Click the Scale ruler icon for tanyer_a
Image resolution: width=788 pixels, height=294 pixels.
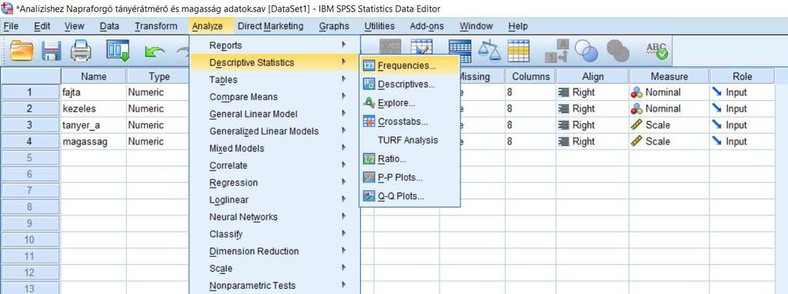[x=636, y=125]
